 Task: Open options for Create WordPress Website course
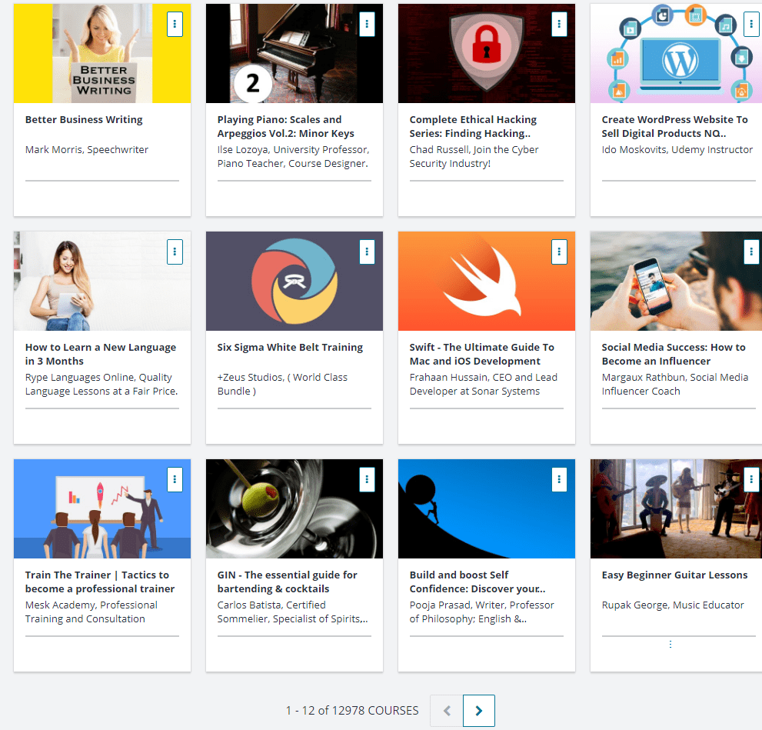point(750,25)
